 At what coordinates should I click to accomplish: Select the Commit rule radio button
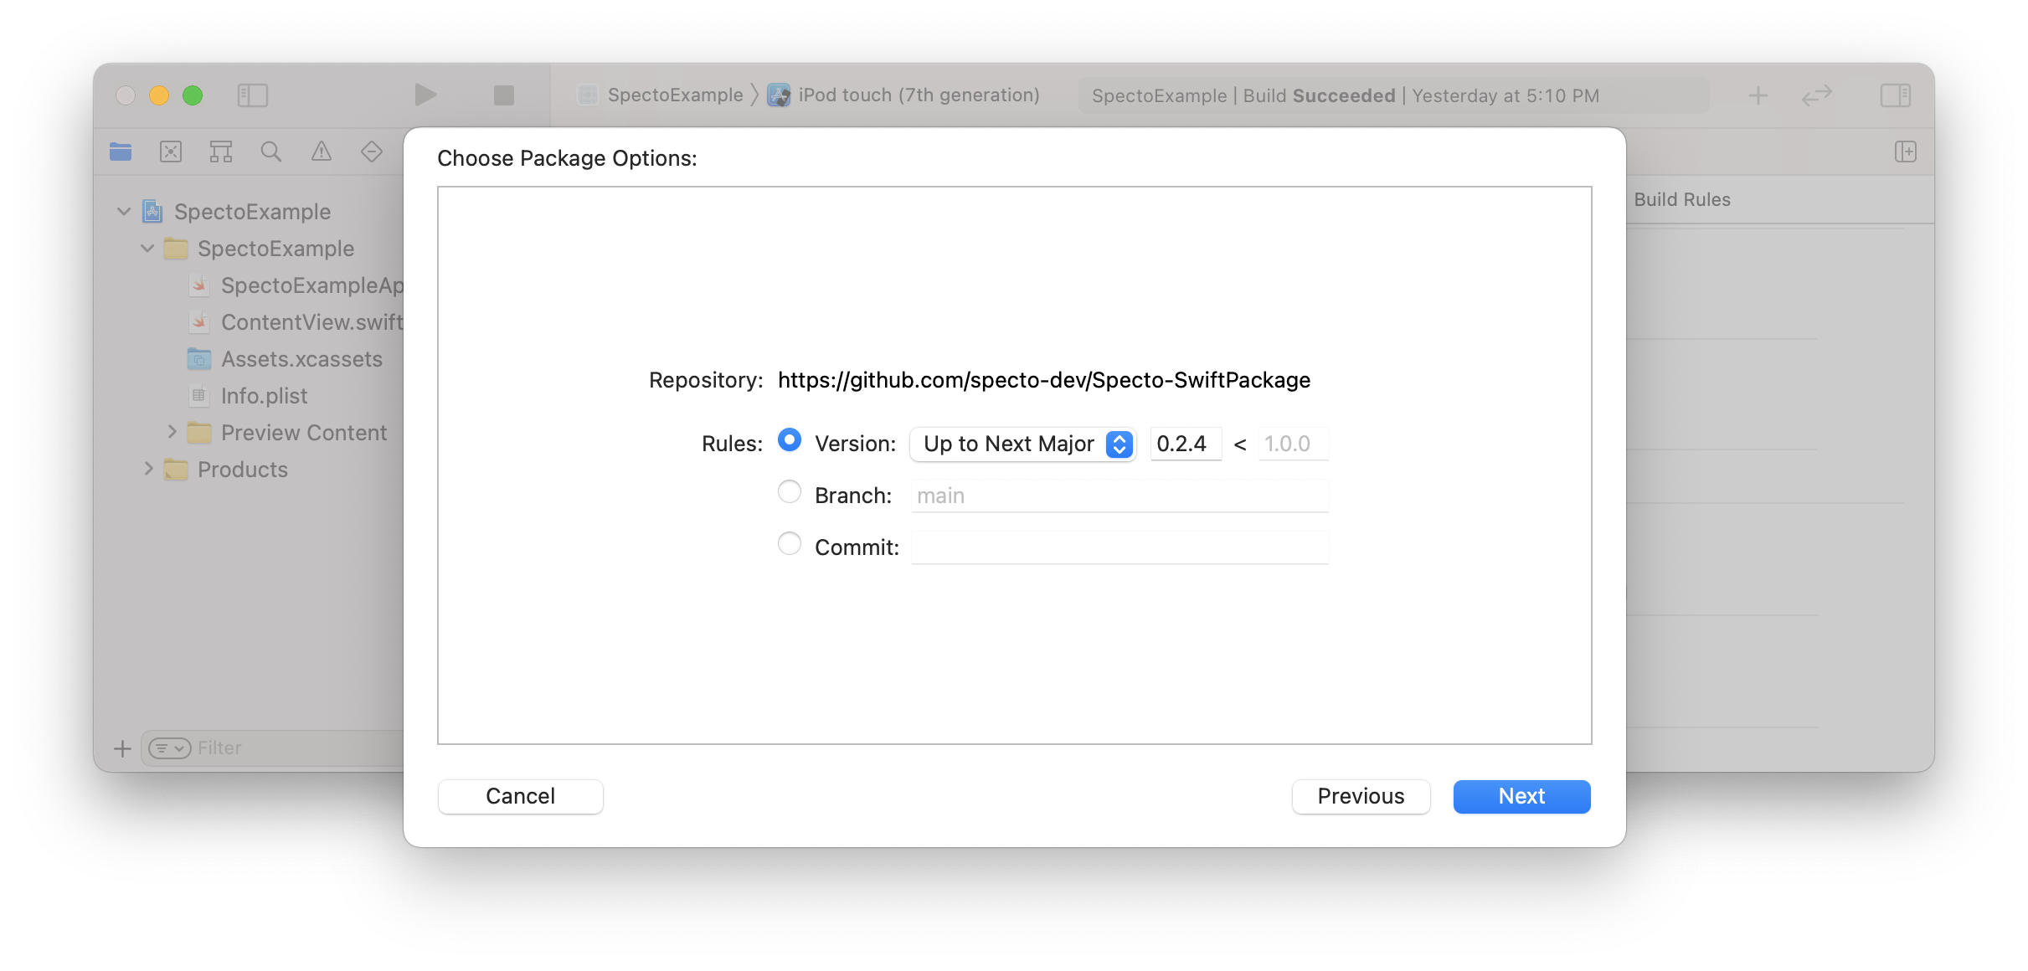(790, 543)
